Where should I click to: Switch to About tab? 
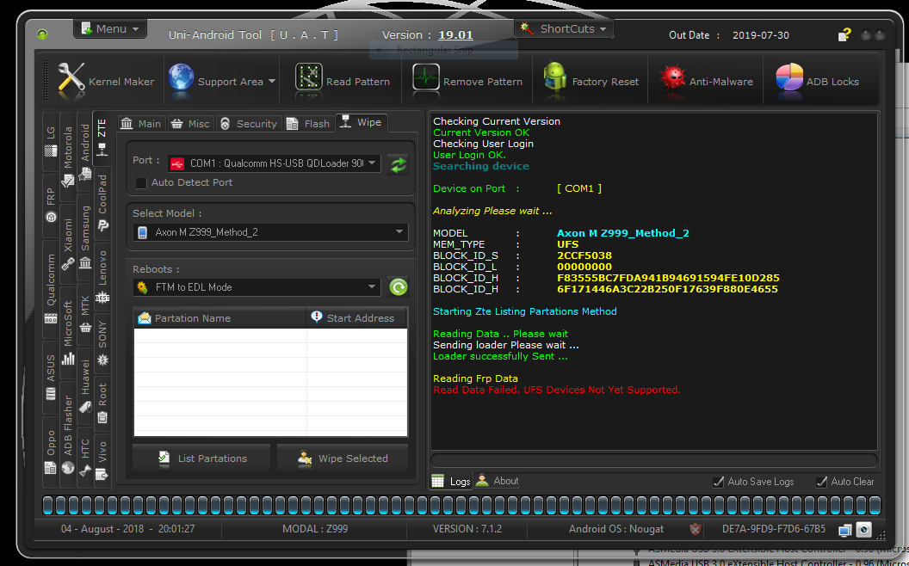[497, 480]
